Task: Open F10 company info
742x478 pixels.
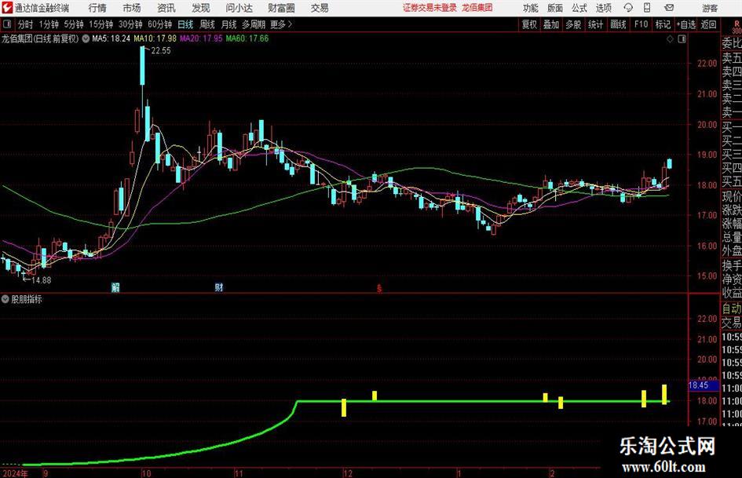Action: pyautogui.click(x=641, y=24)
